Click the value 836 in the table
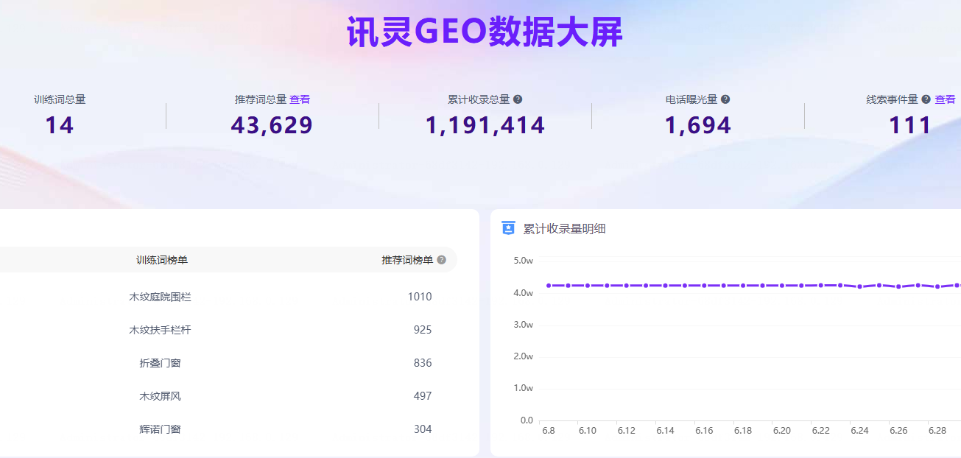 [x=423, y=363]
